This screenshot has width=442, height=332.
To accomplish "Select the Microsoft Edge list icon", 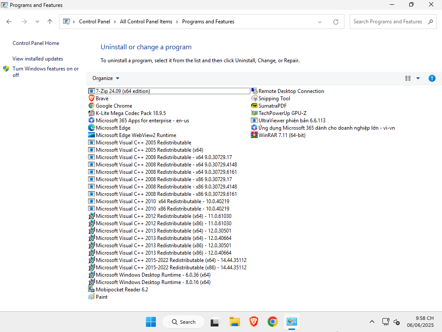I will tap(91, 128).
